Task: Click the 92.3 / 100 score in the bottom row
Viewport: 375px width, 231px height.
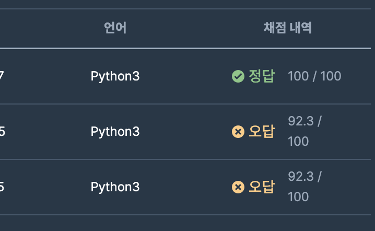Action: (305, 187)
